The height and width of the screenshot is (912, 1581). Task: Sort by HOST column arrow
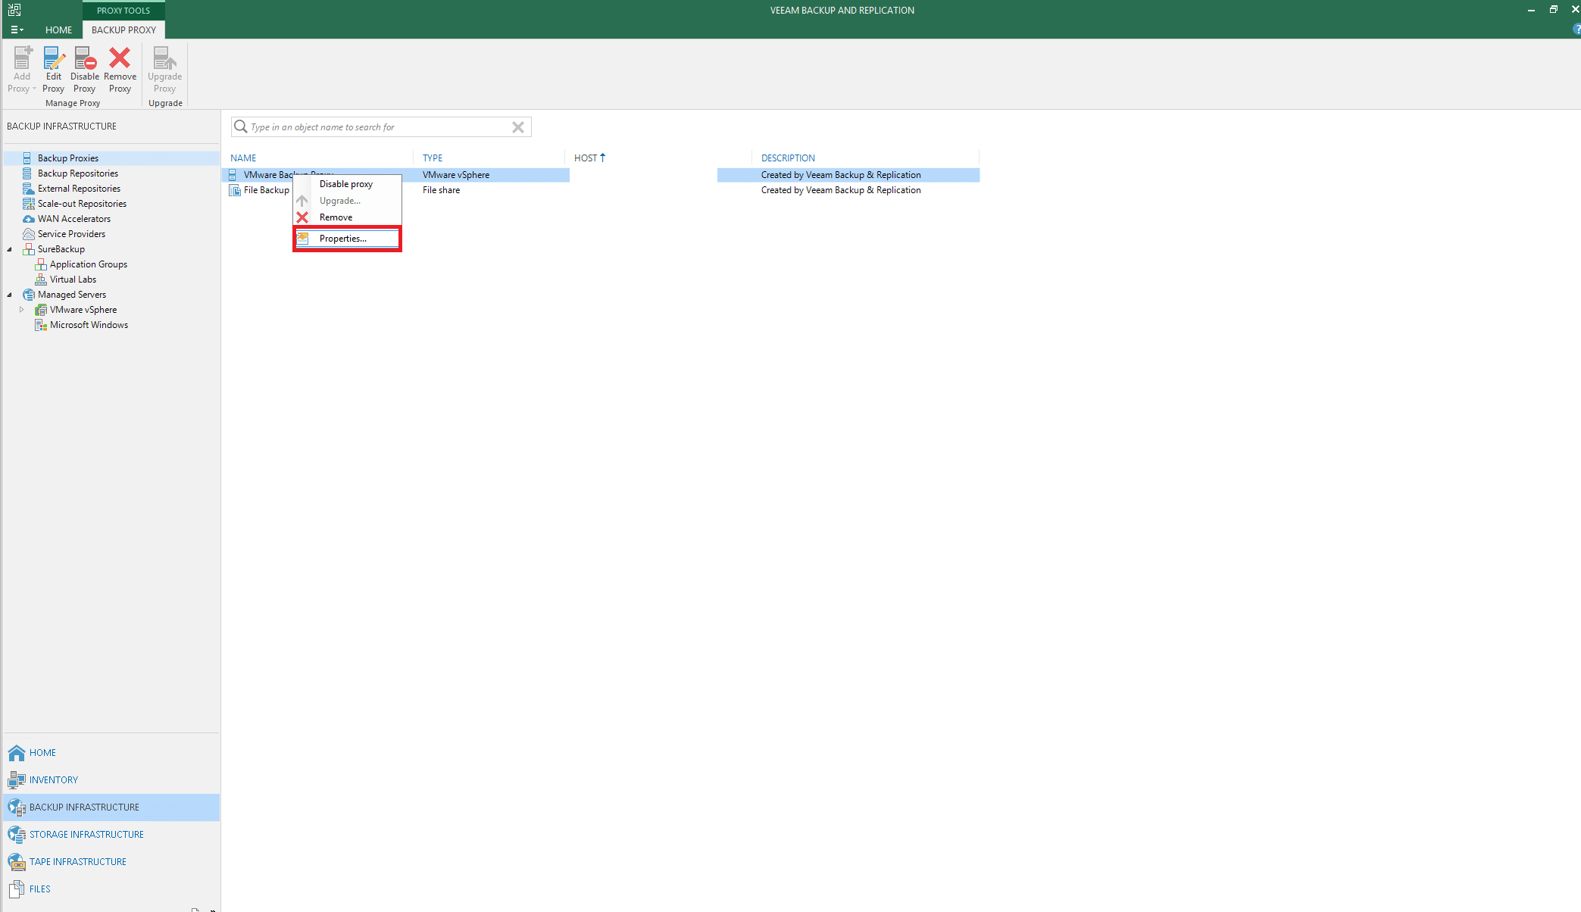pyautogui.click(x=603, y=158)
